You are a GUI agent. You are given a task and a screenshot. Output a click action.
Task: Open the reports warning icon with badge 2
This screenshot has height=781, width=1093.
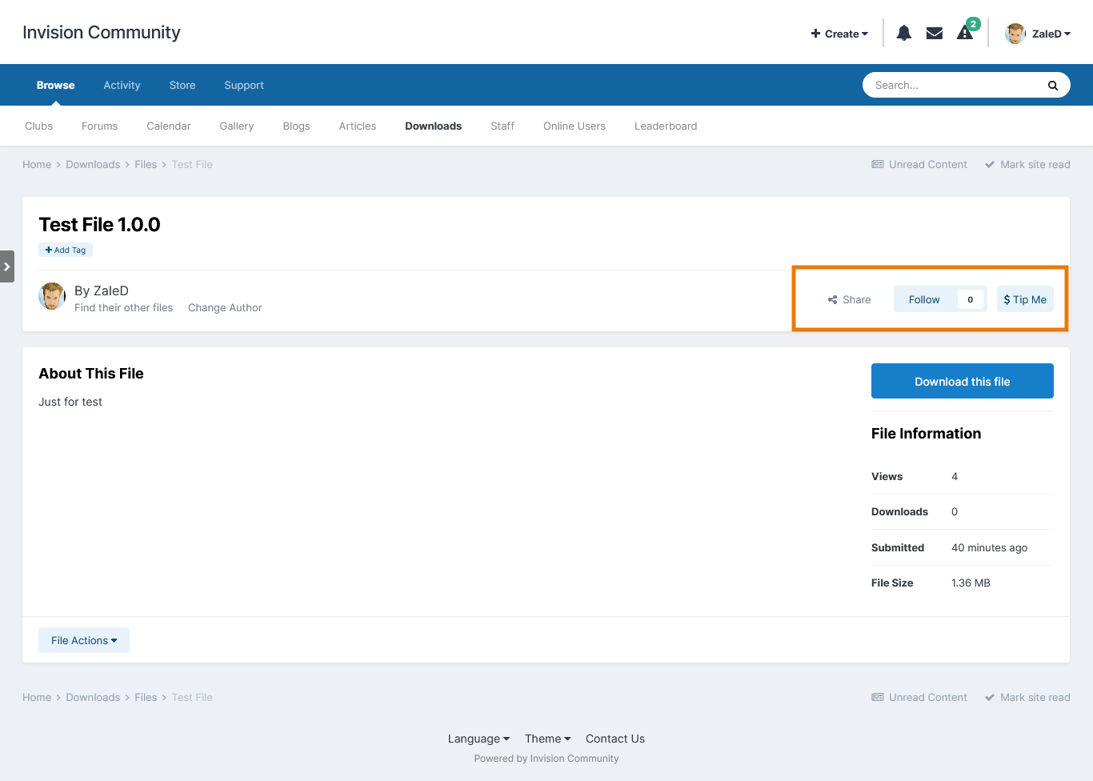(966, 32)
